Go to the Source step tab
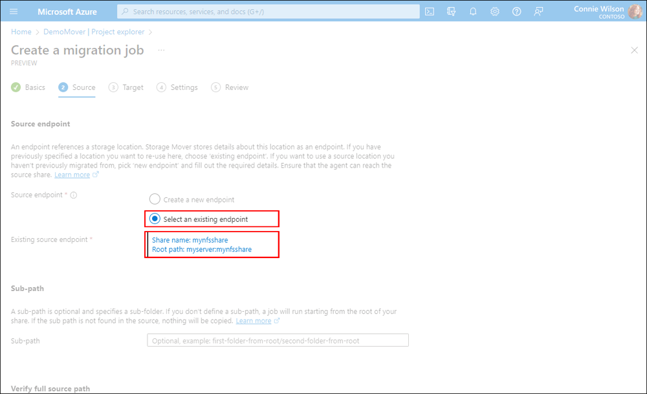 (77, 87)
